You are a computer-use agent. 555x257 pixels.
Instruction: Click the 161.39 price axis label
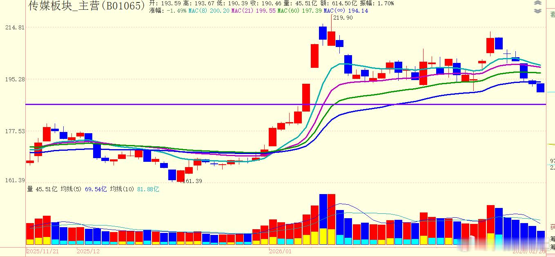click(x=15, y=180)
